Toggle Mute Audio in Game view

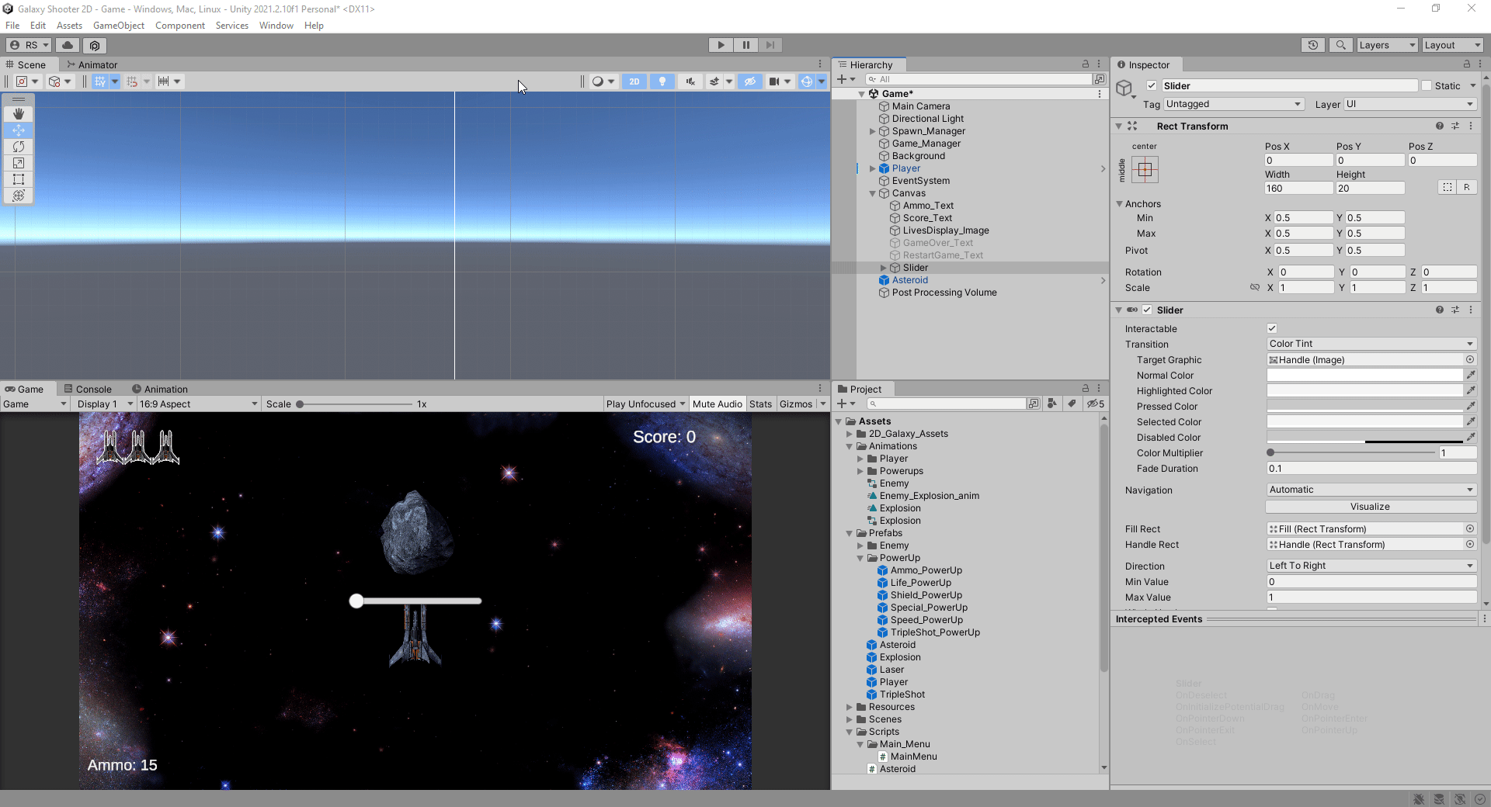tap(717, 403)
